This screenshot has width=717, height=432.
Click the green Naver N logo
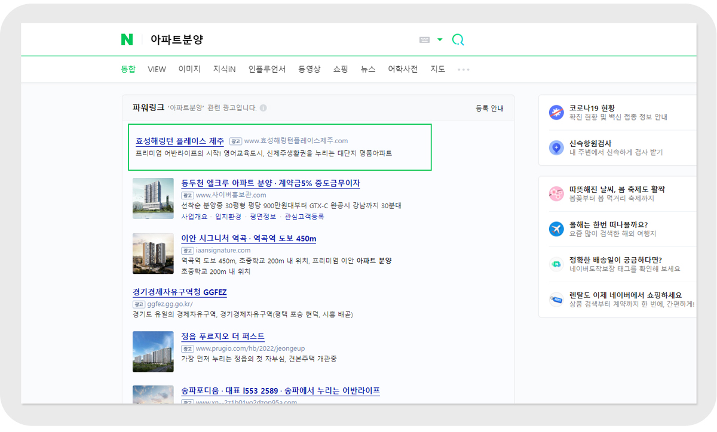pos(127,39)
